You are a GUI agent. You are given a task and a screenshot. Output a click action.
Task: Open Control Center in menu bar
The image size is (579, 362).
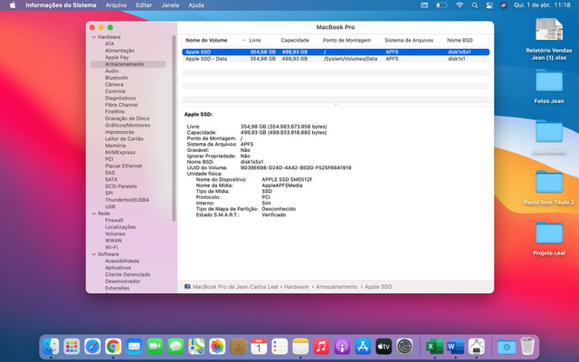click(x=489, y=5)
